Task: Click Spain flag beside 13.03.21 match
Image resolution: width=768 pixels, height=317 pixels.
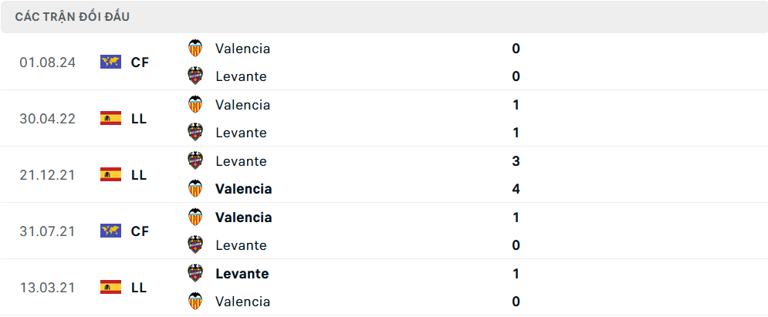Action: (x=110, y=288)
